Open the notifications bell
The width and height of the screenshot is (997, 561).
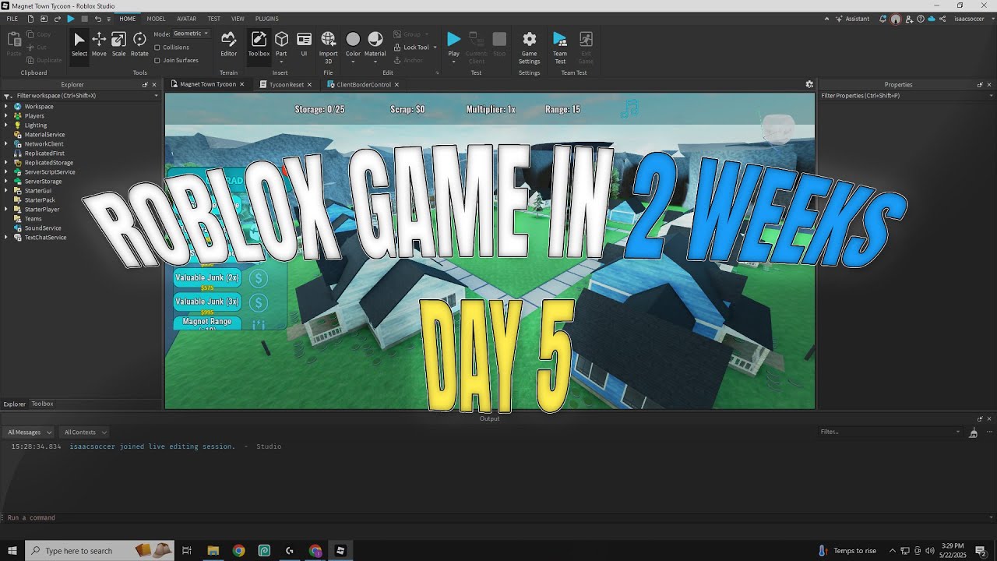coord(883,19)
